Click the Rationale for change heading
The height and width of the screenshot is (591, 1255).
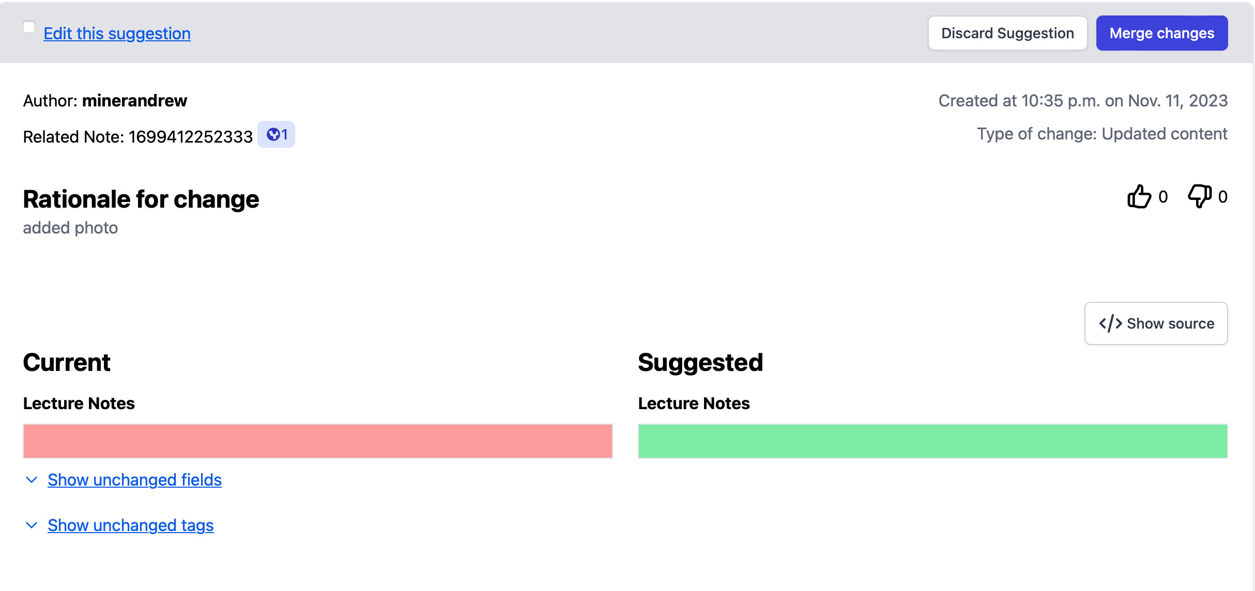[141, 199]
